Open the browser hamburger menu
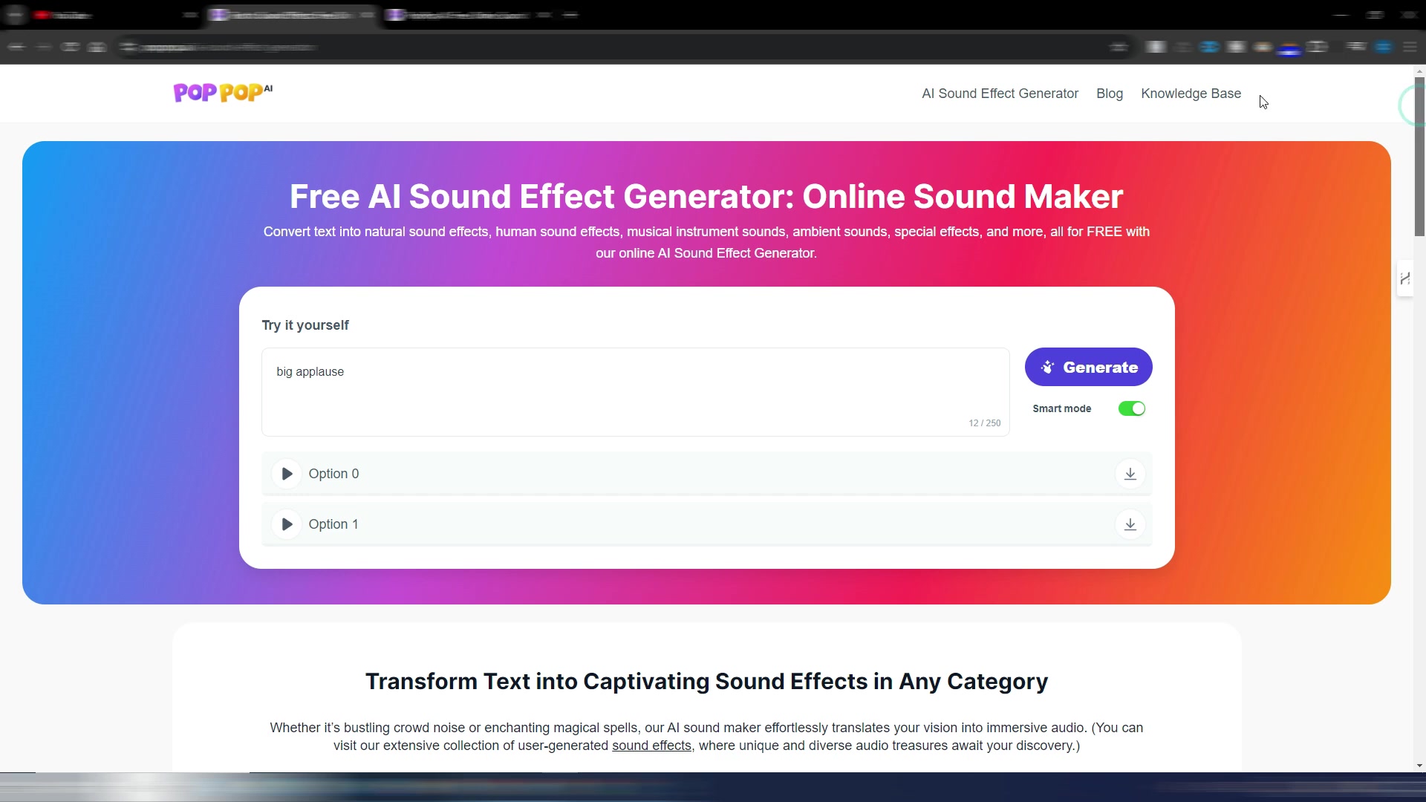Image resolution: width=1426 pixels, height=802 pixels. (x=1410, y=47)
